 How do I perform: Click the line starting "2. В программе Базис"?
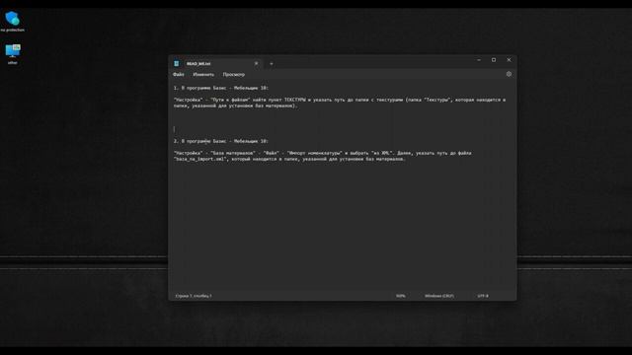pyautogui.click(x=221, y=141)
